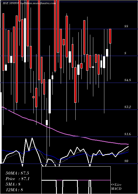Click the 88 price axis label
The width and height of the screenshot is (138, 194).
[x=126, y=26]
